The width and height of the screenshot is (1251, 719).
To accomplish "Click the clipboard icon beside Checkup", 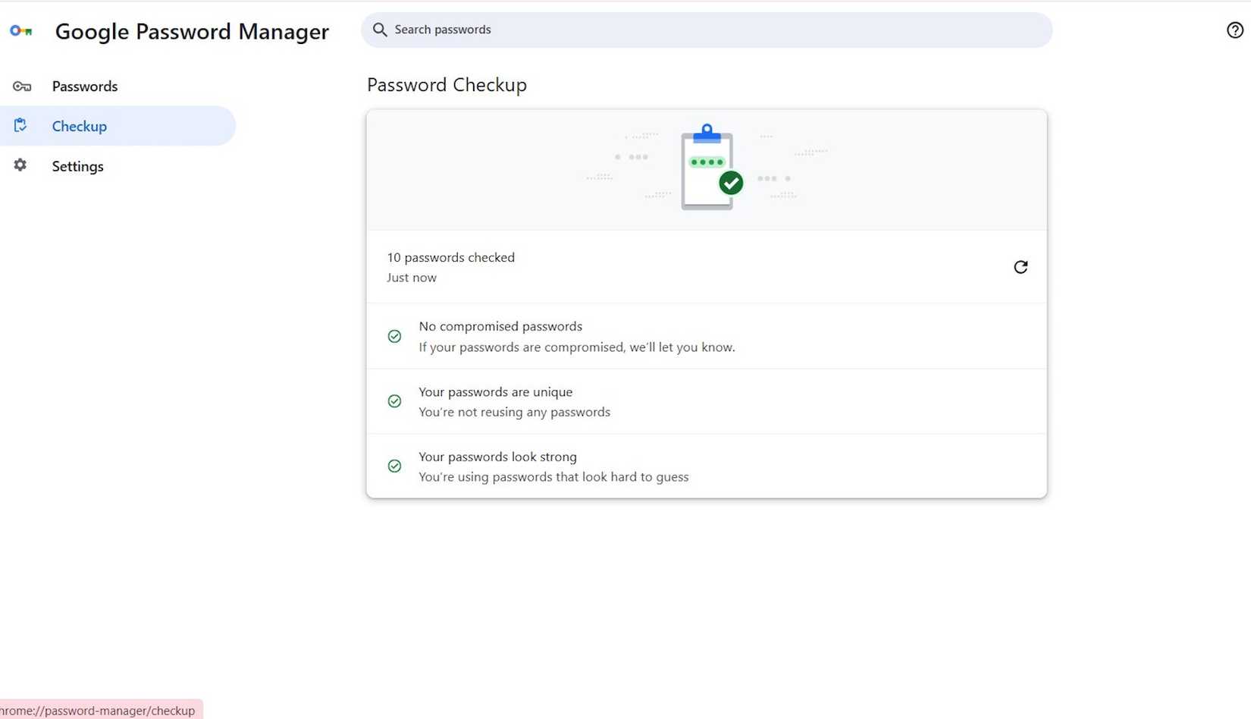I will click(20, 125).
